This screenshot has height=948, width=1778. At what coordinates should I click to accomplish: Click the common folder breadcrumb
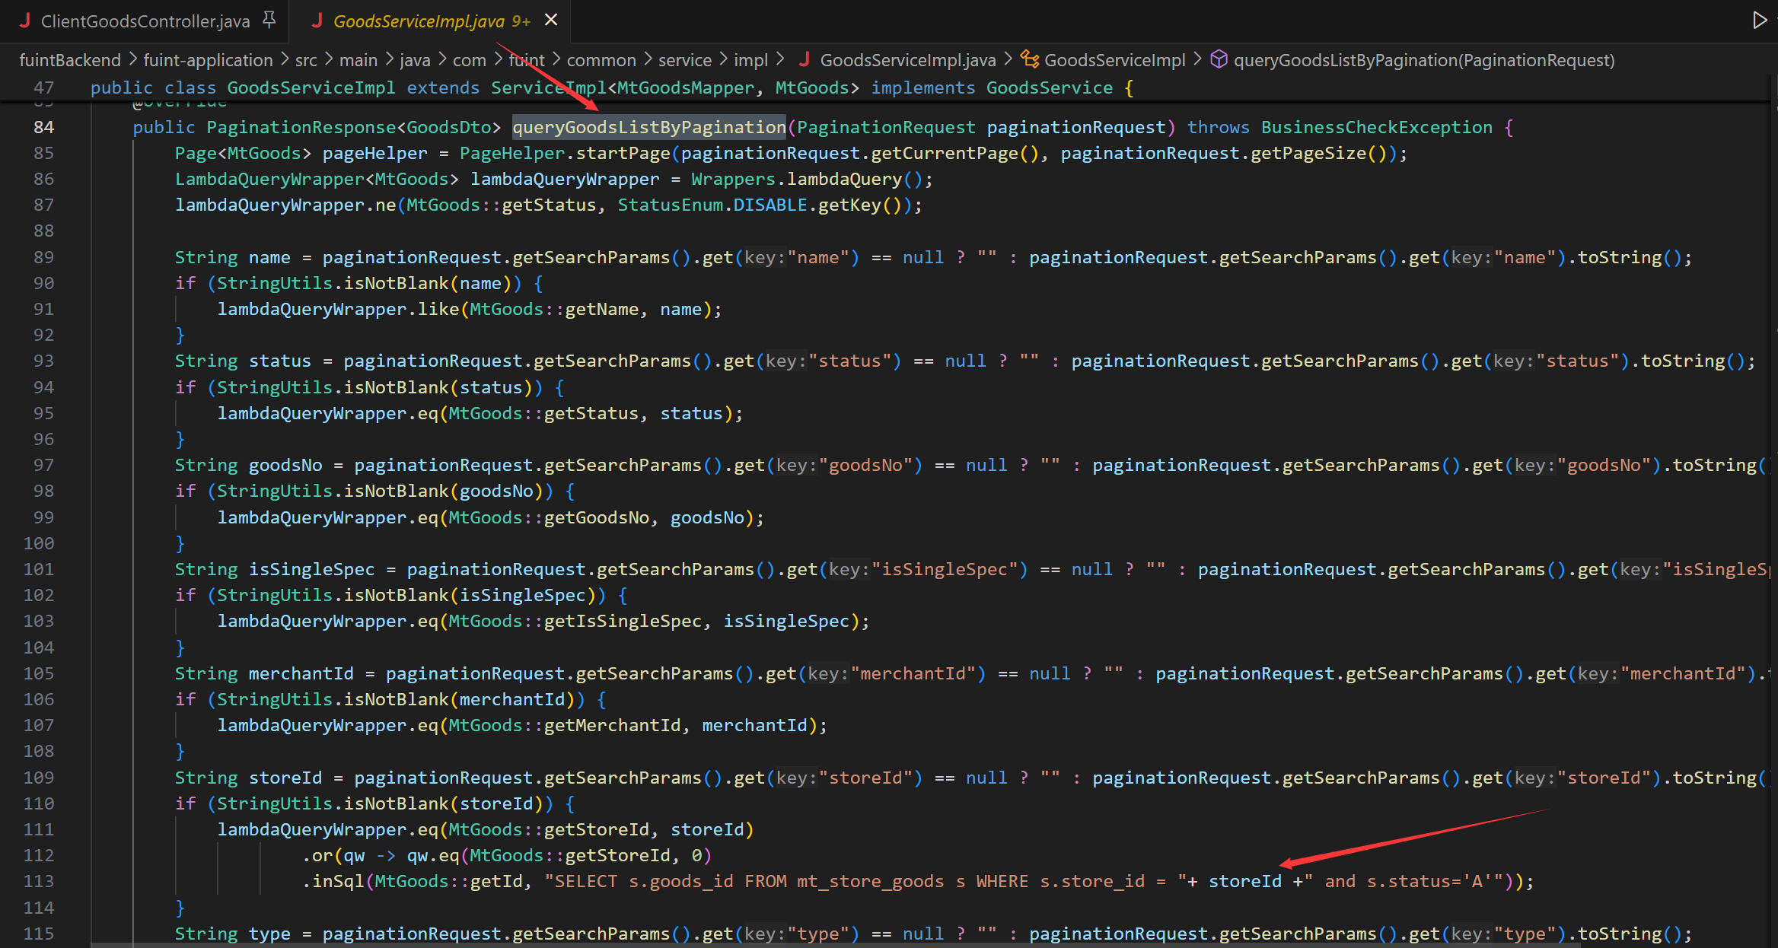601,60
